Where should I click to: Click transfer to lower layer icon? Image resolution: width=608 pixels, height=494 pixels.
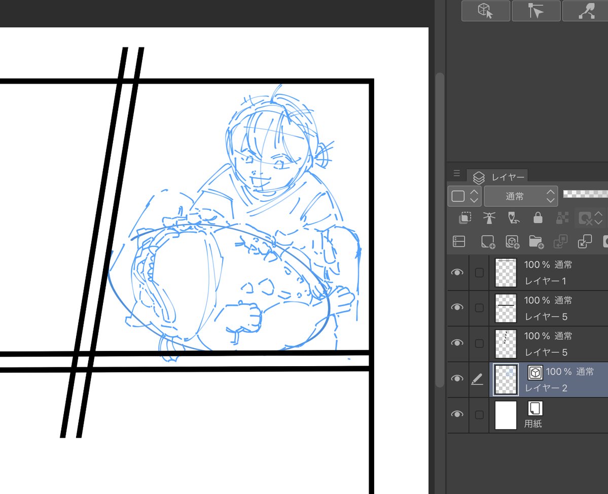(560, 241)
